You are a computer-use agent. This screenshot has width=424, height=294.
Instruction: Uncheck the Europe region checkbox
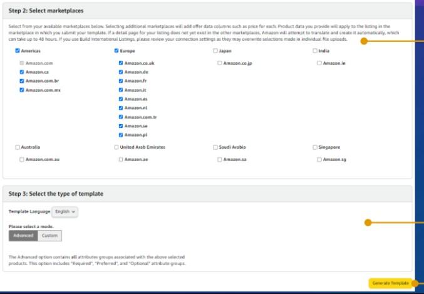(x=116, y=51)
